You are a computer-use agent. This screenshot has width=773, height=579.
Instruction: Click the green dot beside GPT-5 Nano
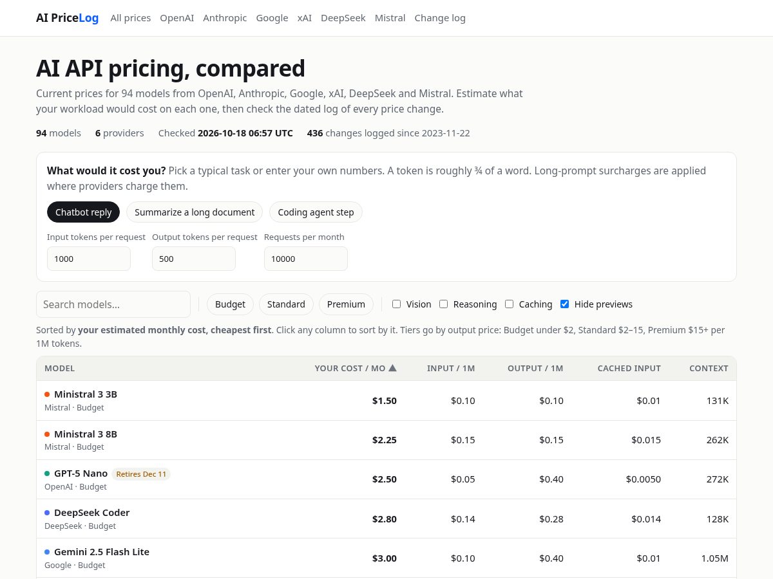[x=47, y=473]
